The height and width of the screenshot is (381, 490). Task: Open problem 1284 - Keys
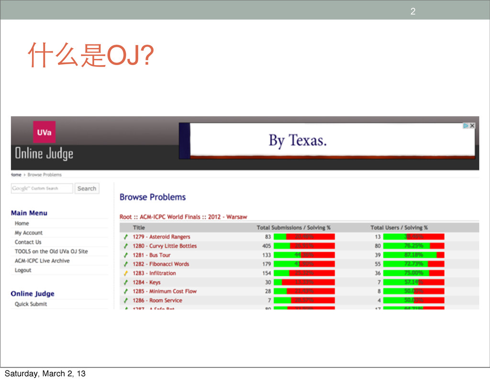146,282
